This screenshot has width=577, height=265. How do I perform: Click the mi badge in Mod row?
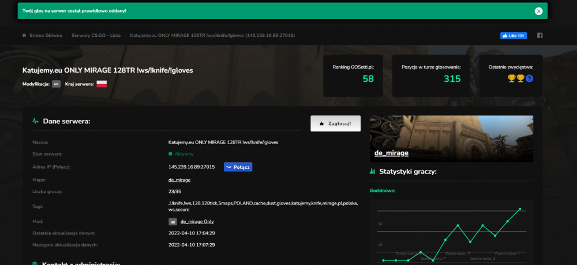click(173, 222)
